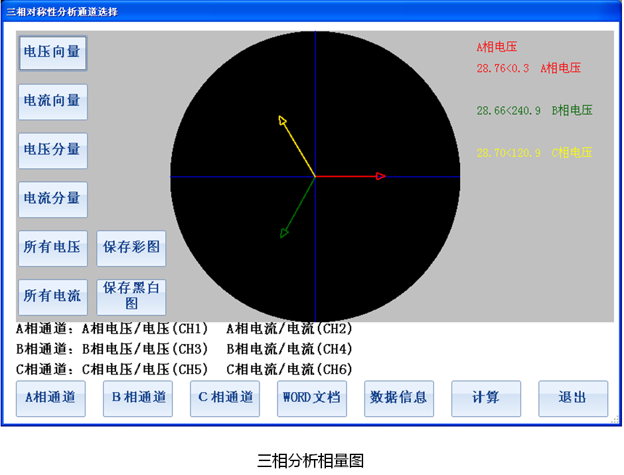Open 数据信息 data information
The width and height of the screenshot is (624, 475).
pos(398,399)
